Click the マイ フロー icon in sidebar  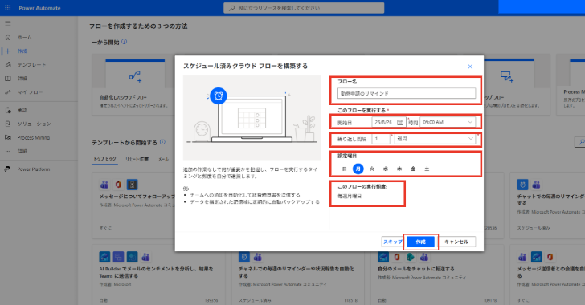point(8,92)
